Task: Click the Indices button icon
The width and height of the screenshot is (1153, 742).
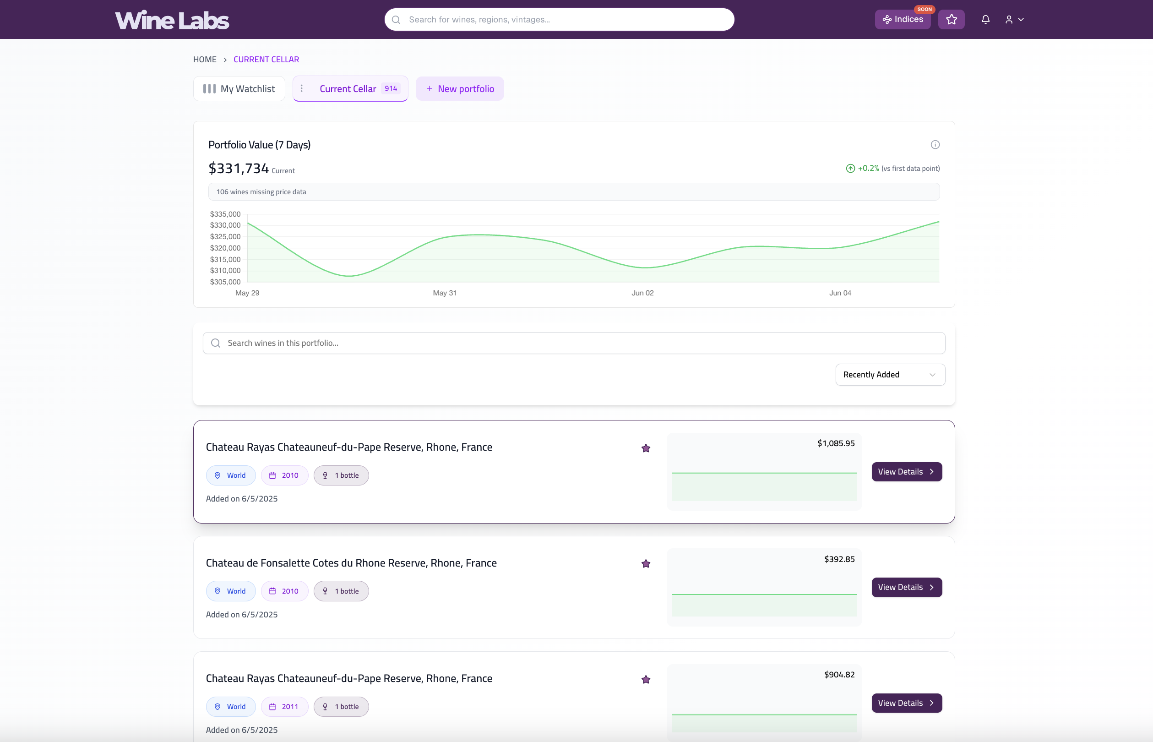Action: point(887,20)
